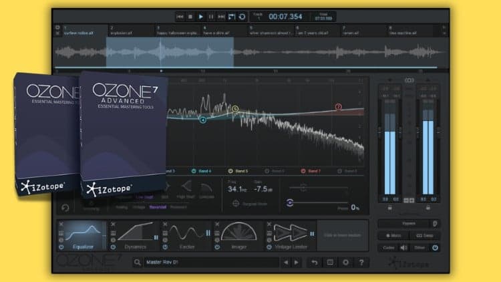
Task: Click the ear icon next to Bypass
Action: click(435, 224)
